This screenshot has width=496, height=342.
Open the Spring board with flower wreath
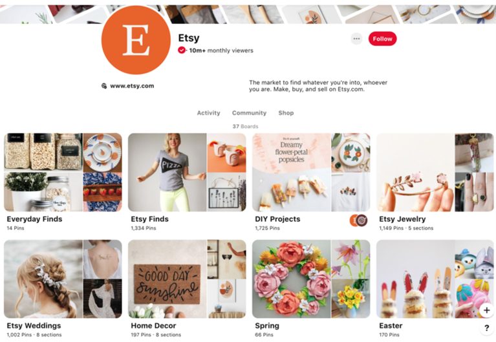click(311, 279)
